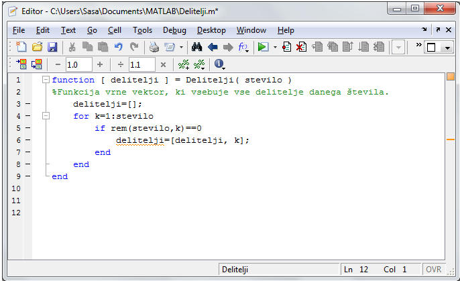Screen dimensions: 460x281
Task: Click the 1.0 increment value field
Action: point(78,64)
